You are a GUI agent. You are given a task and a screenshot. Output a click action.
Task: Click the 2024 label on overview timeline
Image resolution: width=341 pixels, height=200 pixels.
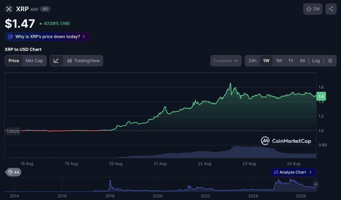coord(253,196)
